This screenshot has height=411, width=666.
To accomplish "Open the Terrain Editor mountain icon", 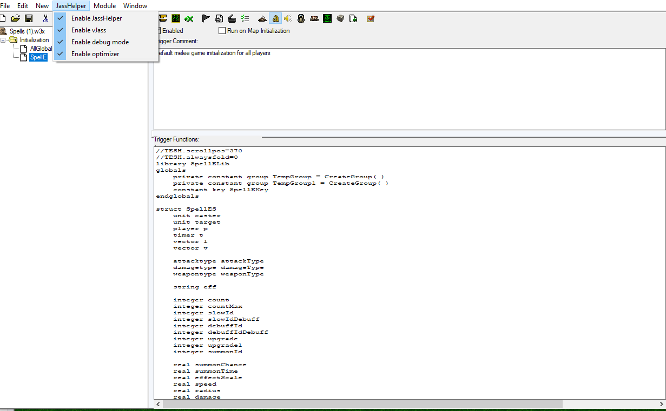I will click(262, 19).
